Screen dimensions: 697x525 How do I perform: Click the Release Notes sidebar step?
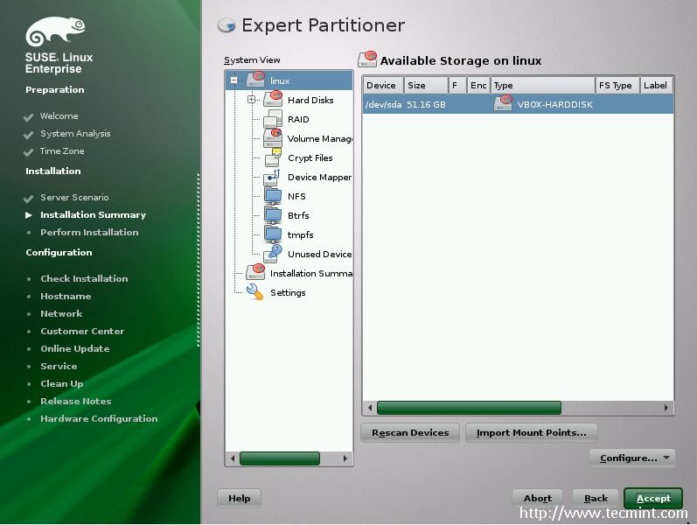[x=75, y=402]
